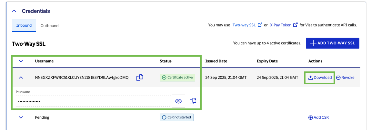Image resolution: width=371 pixels, height=130 pixels.
Task: Copy the username to clipboard
Action: pos(140,78)
